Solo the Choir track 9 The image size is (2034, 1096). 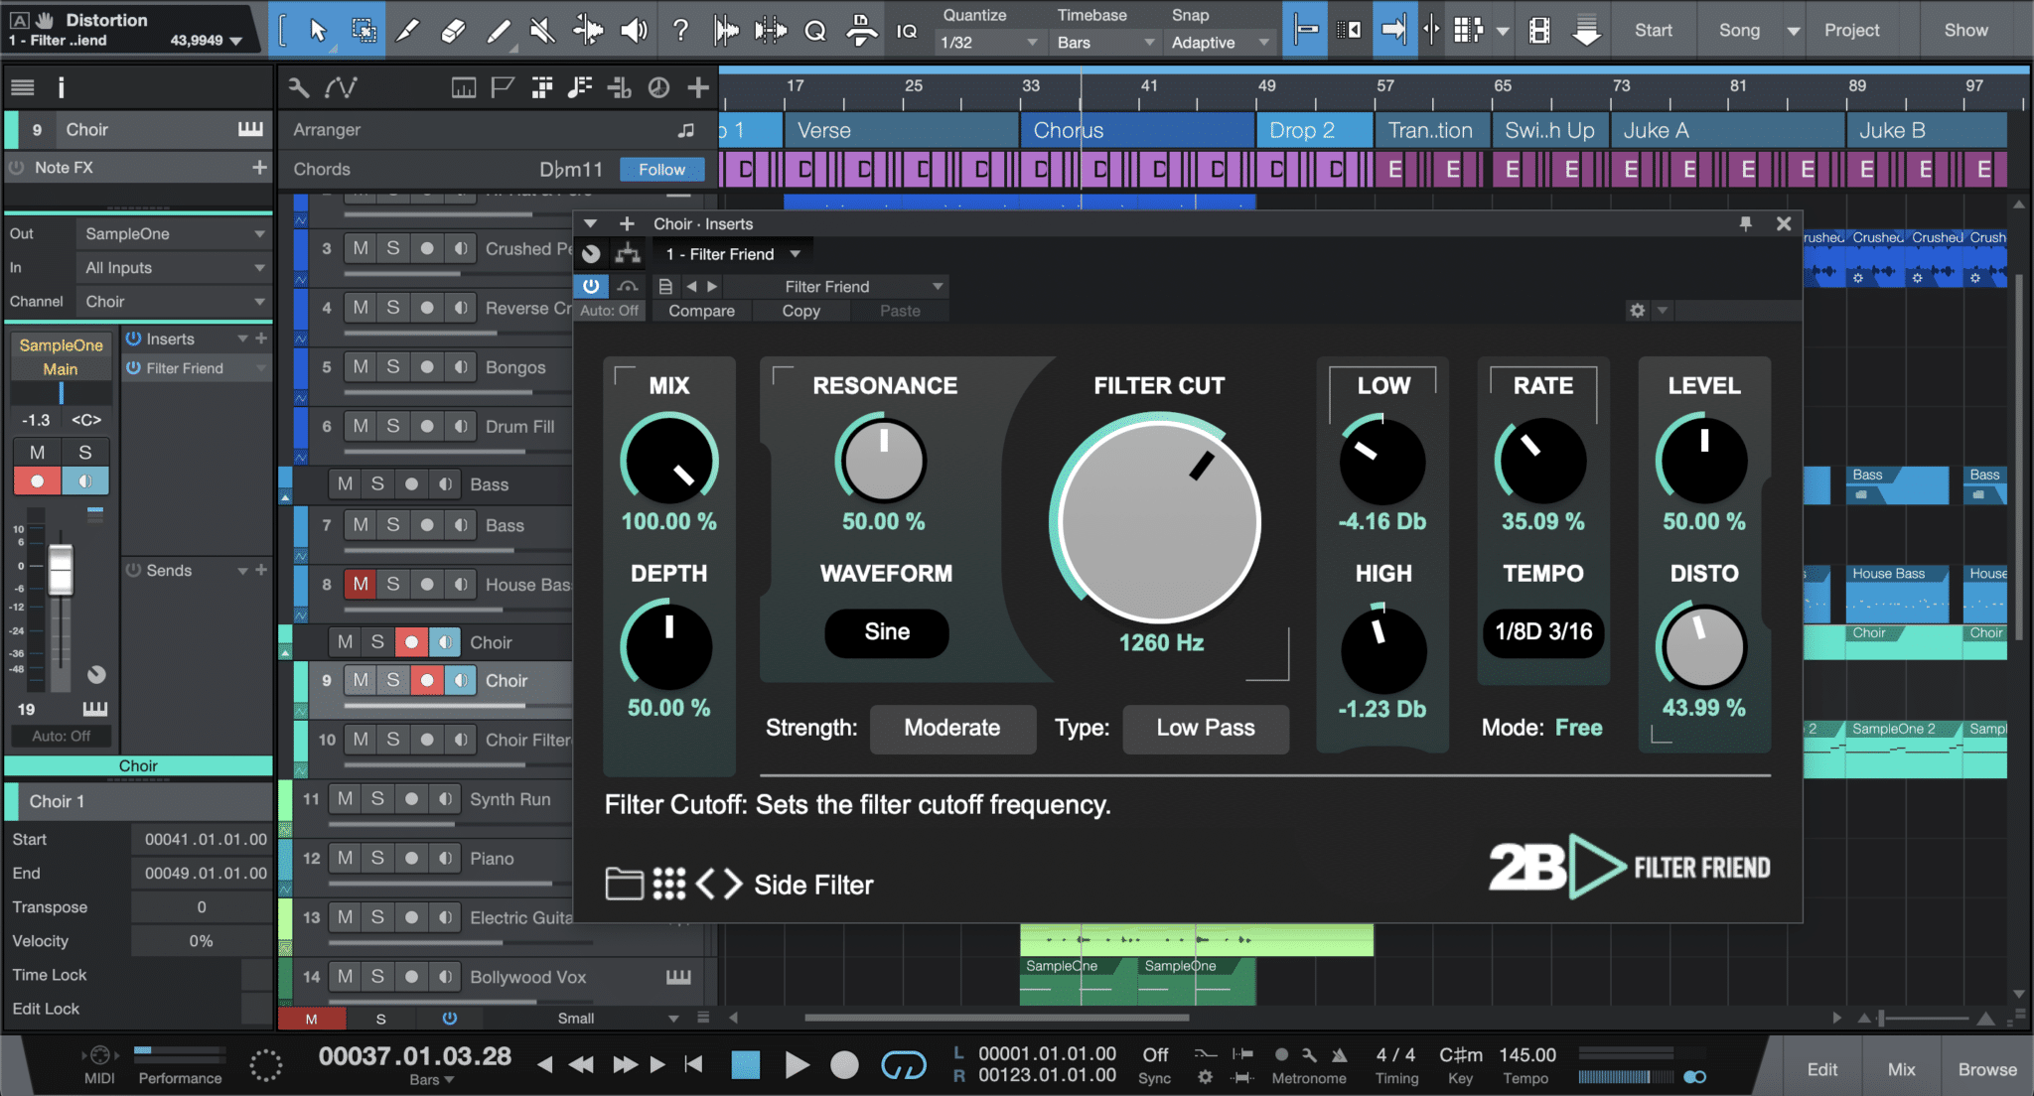point(392,680)
